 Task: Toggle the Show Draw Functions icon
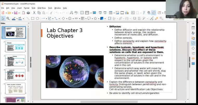154,13
